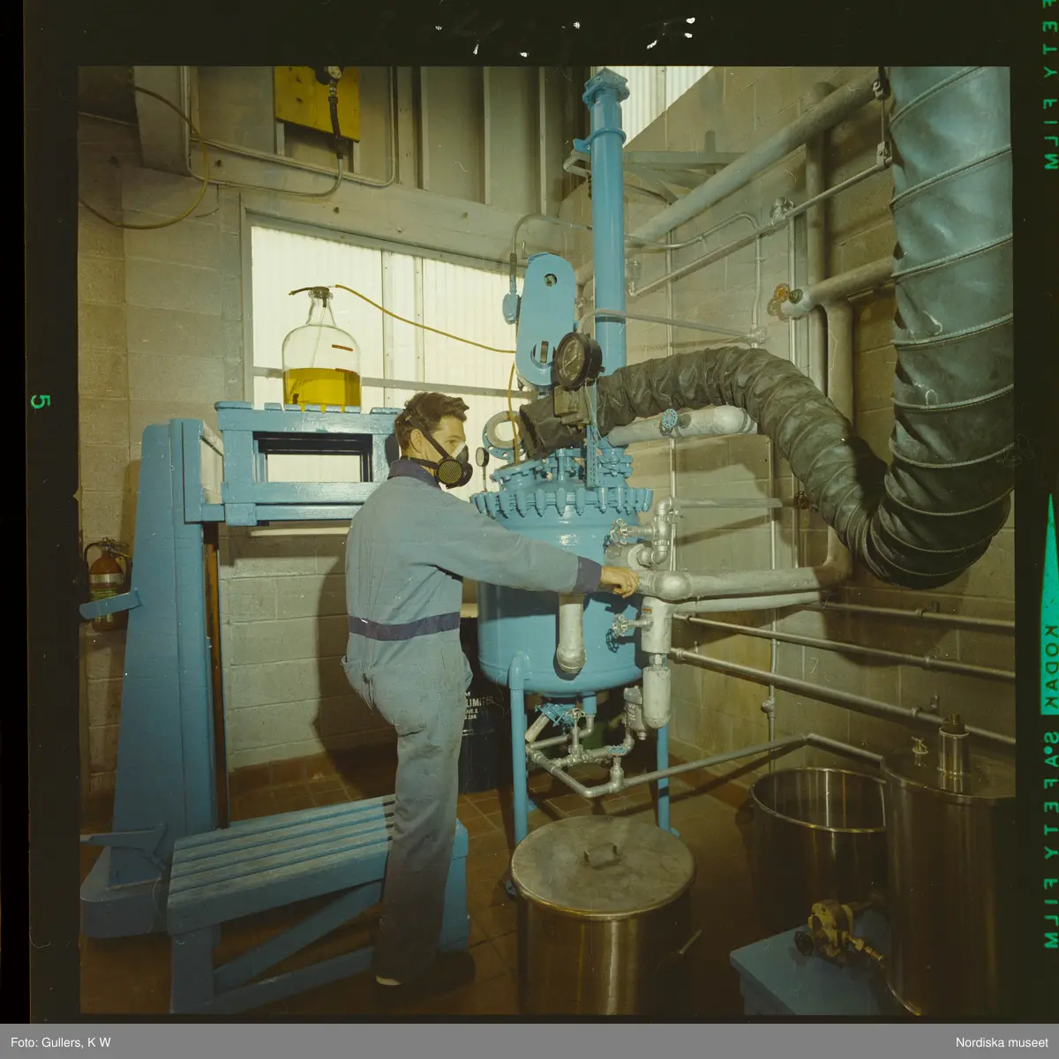This screenshot has height=1059, width=1059.
Task: Click the worker's dark waist belt
Action: (x=403, y=627)
